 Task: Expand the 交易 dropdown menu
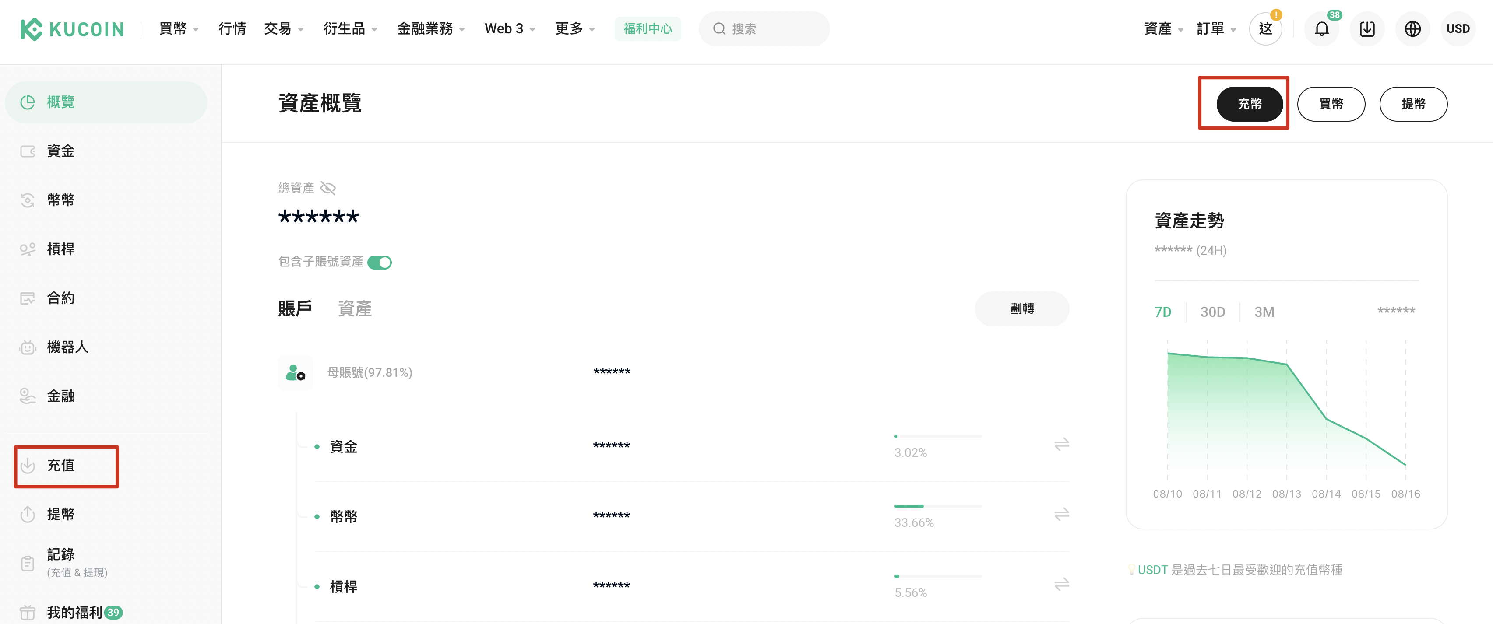[x=284, y=28]
